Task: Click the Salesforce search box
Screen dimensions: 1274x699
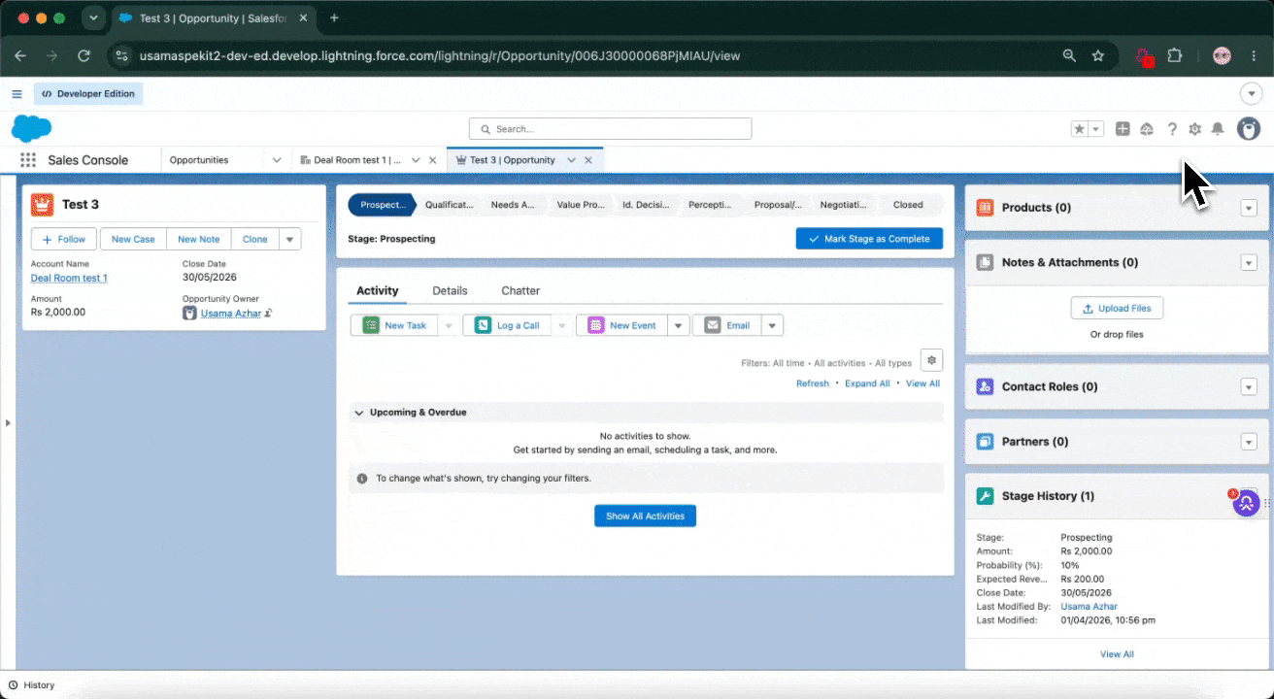Action: point(610,129)
